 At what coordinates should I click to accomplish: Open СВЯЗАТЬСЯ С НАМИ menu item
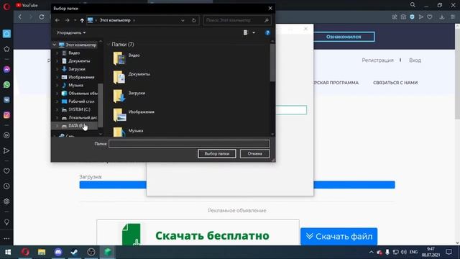[x=395, y=83]
